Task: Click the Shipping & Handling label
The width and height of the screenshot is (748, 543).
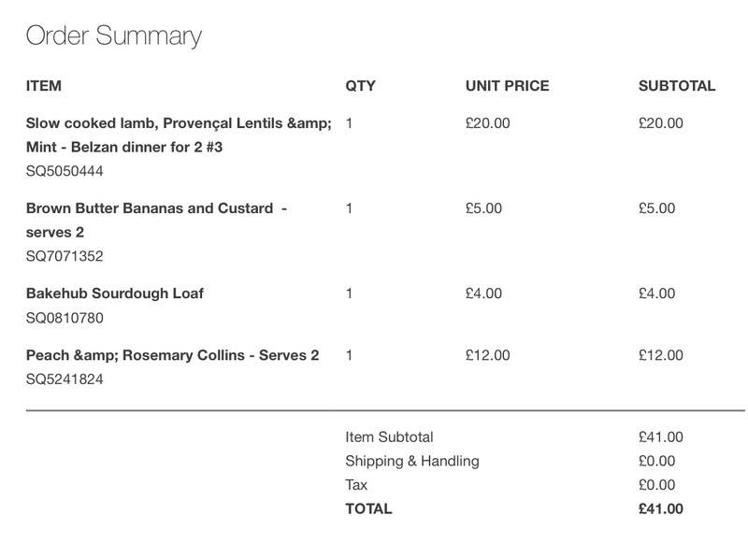Action: pyautogui.click(x=412, y=461)
